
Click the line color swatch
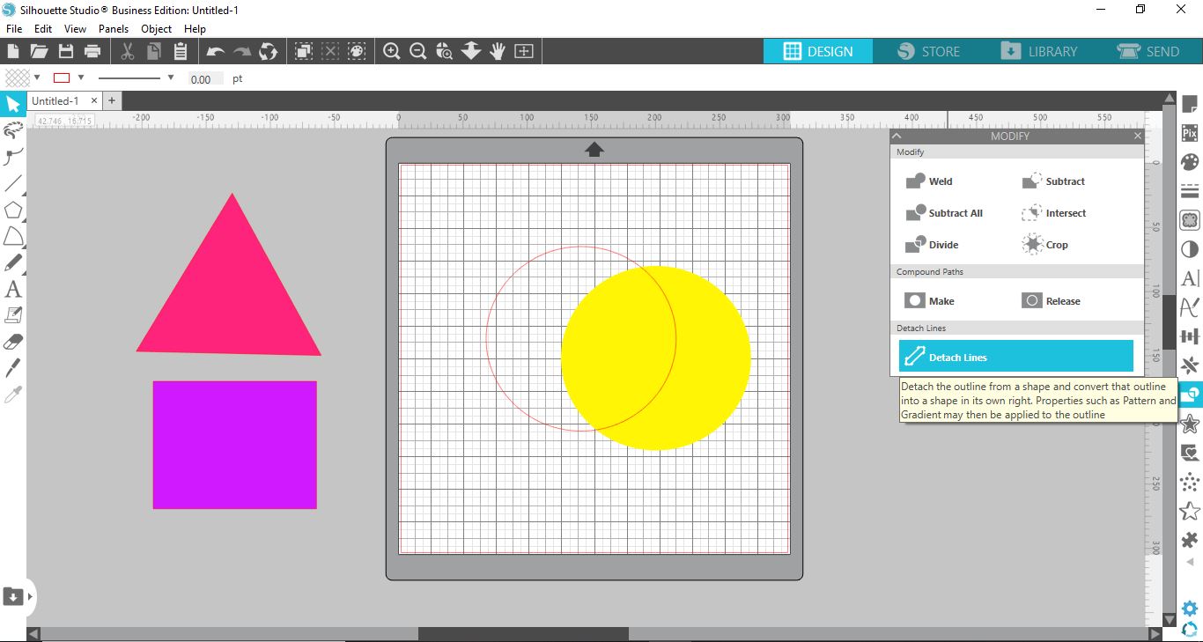click(62, 77)
